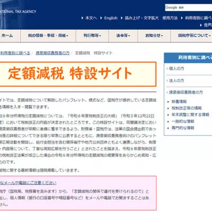The width and height of the screenshot is (212, 212).
Task: Open the ホーム navigation tab
Action: (7, 36)
